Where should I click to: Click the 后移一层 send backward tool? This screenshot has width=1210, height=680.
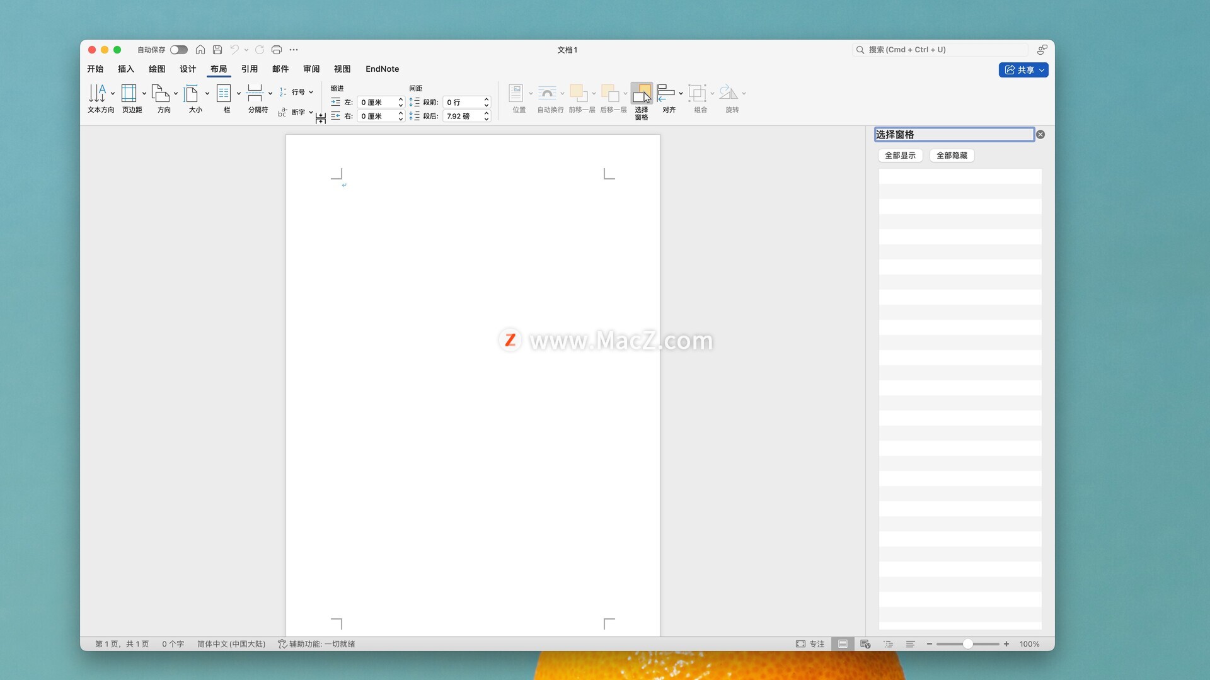[x=613, y=98]
